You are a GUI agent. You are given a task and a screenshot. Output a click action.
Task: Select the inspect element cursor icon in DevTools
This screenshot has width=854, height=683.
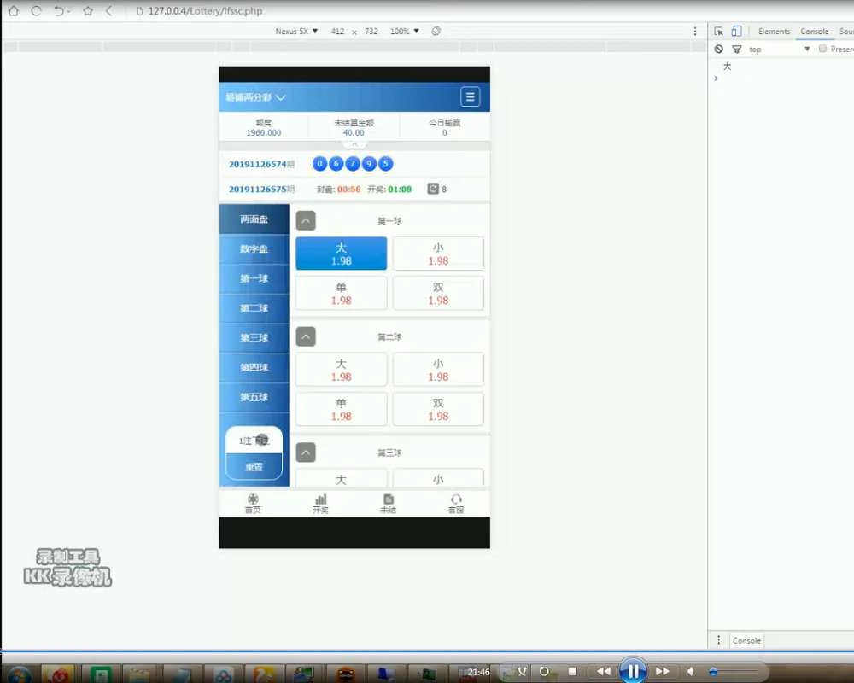click(717, 30)
